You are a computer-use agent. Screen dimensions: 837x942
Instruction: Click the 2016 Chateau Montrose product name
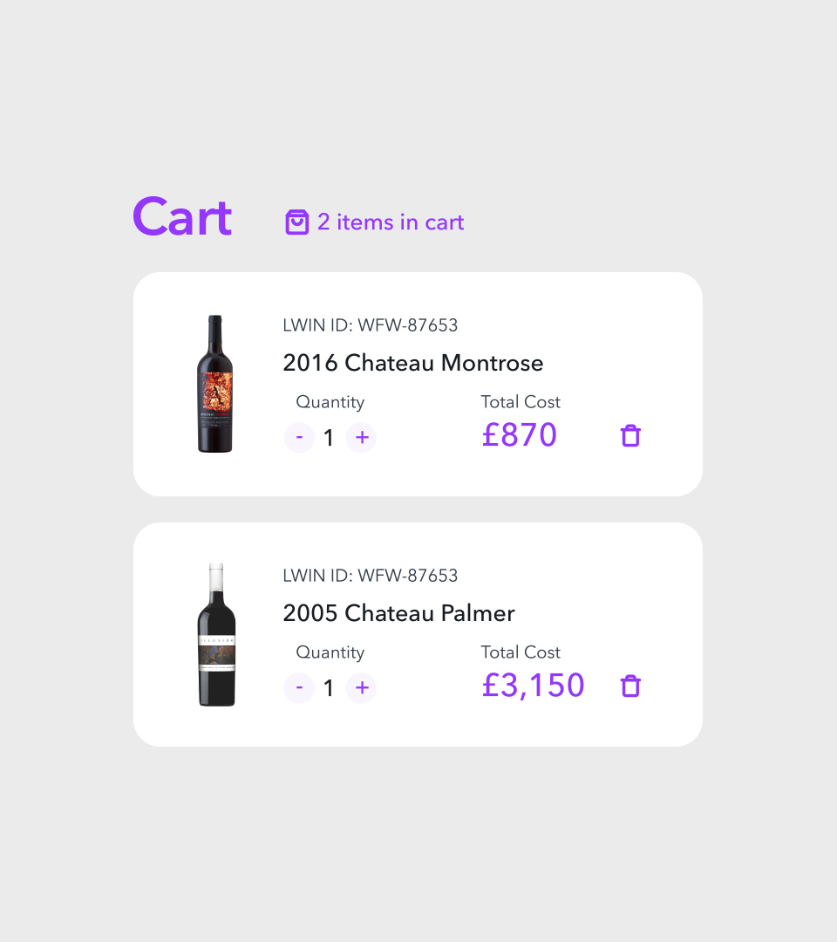pos(412,363)
